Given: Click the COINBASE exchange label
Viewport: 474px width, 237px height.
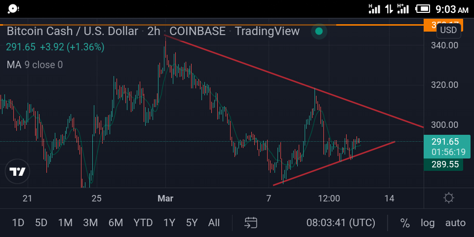Looking at the screenshot, I should (x=197, y=31).
